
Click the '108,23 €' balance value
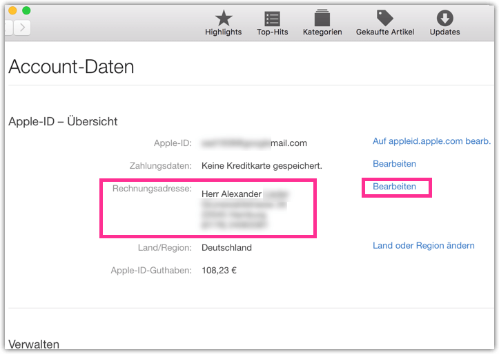tap(219, 271)
